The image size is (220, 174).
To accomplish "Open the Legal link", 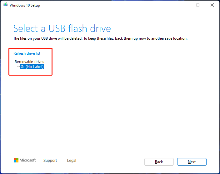I will (x=72, y=160).
